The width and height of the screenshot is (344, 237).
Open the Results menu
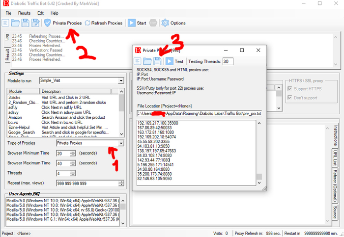25,13
